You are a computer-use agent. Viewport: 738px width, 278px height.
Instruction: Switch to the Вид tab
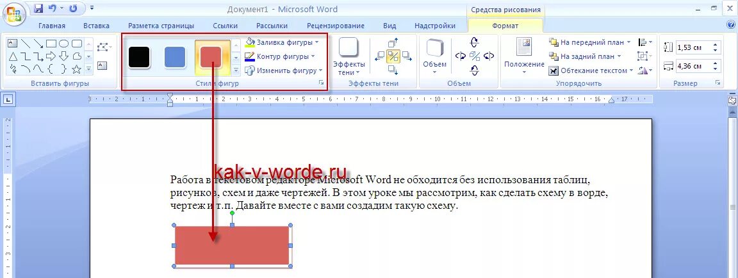(x=389, y=26)
